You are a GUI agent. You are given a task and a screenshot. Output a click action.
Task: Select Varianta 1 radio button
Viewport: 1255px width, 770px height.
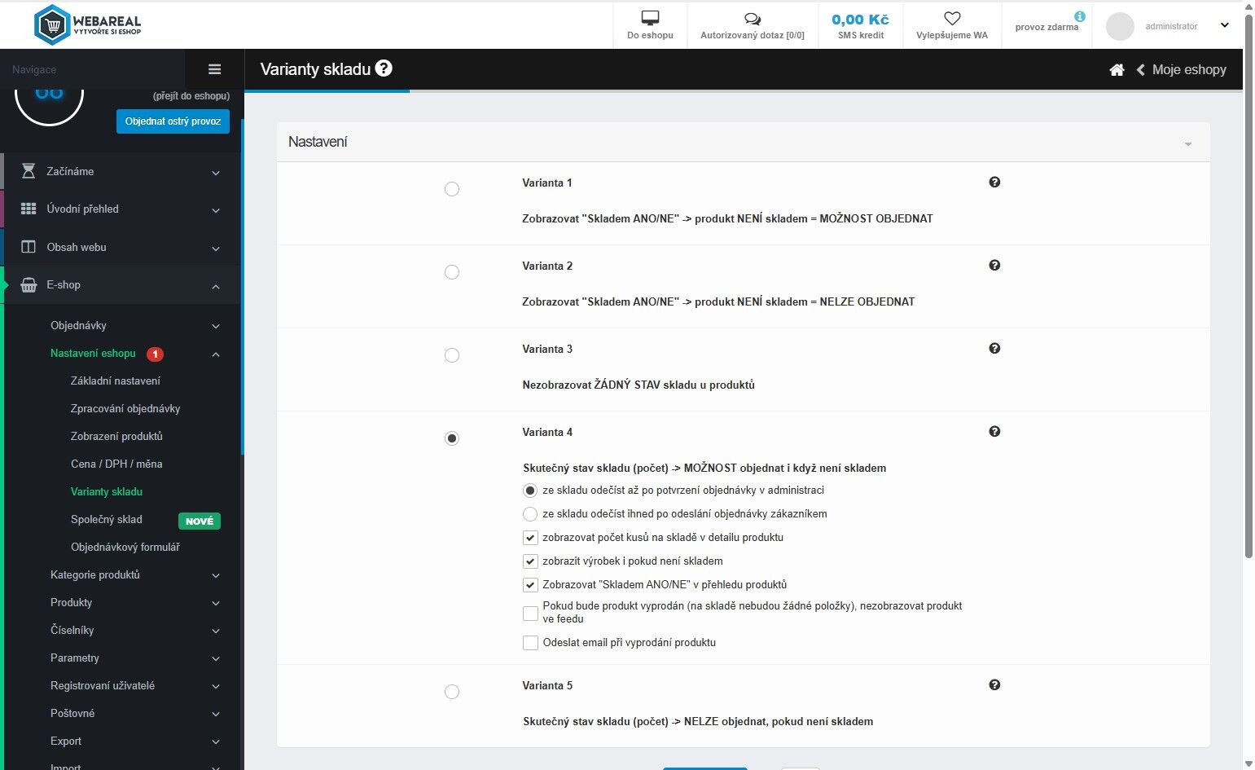(452, 189)
